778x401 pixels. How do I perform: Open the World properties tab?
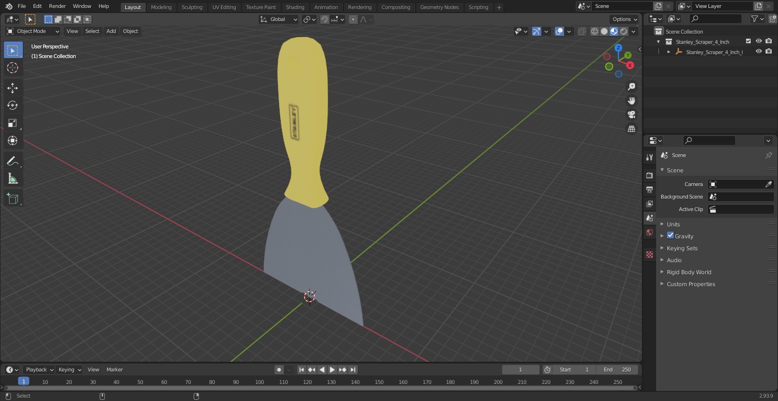(649, 233)
